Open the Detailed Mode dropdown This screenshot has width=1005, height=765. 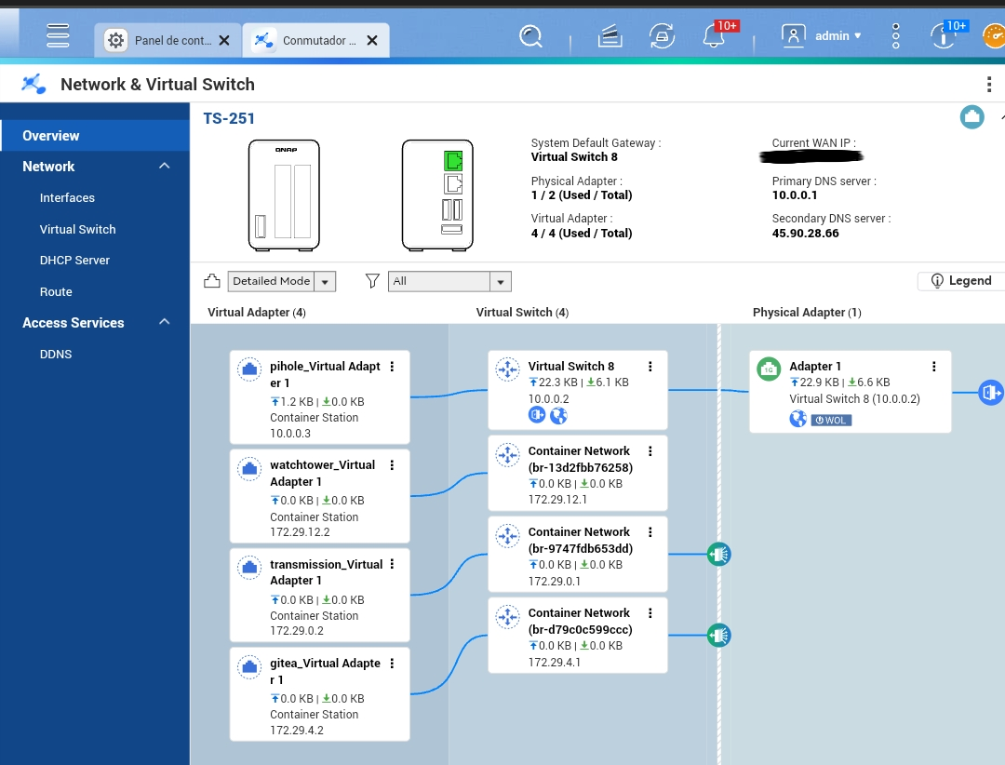coord(325,281)
